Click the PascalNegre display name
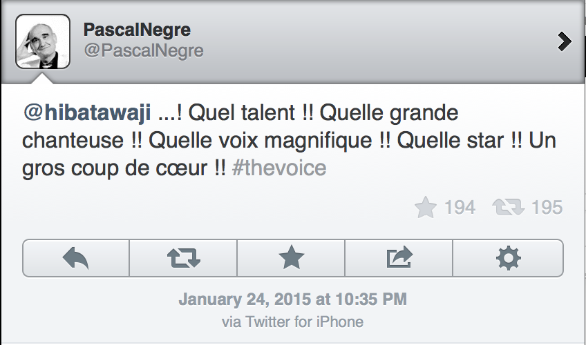 coord(136,30)
